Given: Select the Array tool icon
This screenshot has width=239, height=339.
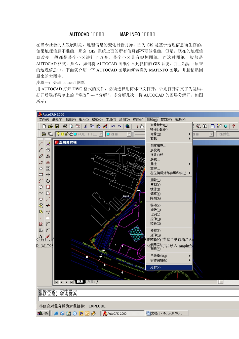Looking at the screenshot, I should (x=48, y=168).
